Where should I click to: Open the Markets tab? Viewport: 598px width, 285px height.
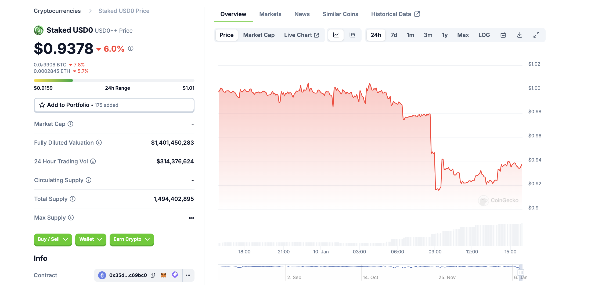point(270,14)
